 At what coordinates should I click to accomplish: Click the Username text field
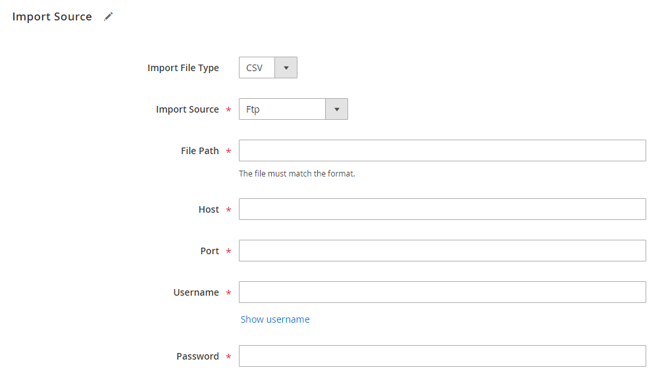point(442,292)
